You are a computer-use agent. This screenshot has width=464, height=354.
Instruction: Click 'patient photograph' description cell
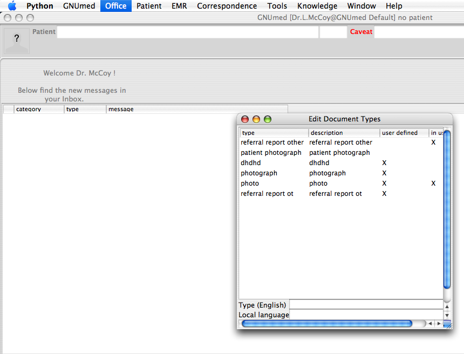pos(339,153)
